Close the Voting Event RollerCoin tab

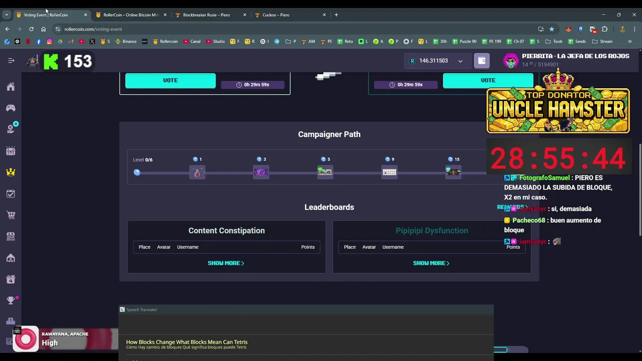point(85,15)
